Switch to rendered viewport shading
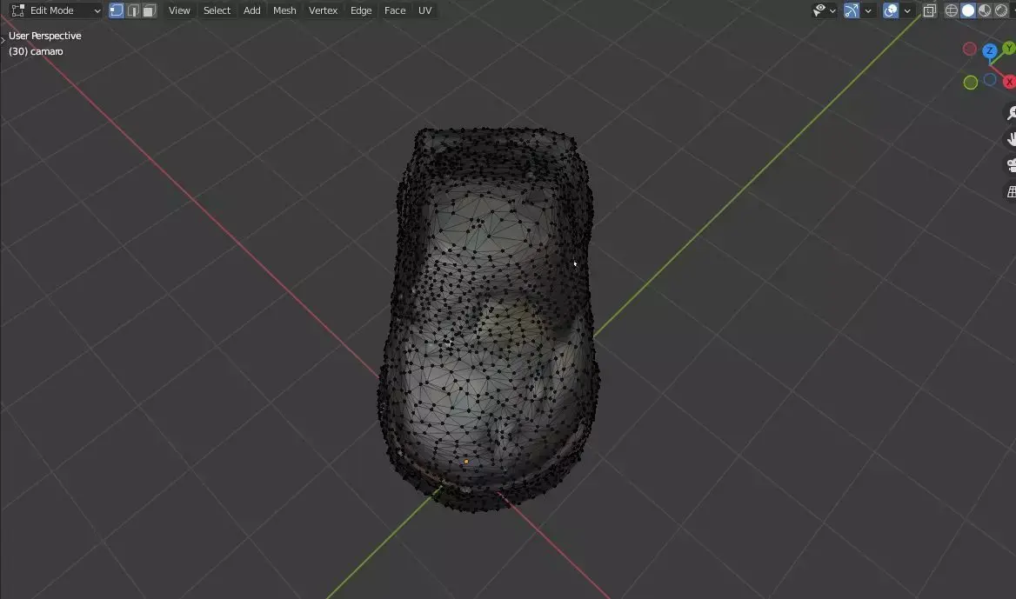 coord(1001,10)
